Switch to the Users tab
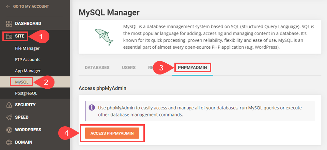 (129, 67)
